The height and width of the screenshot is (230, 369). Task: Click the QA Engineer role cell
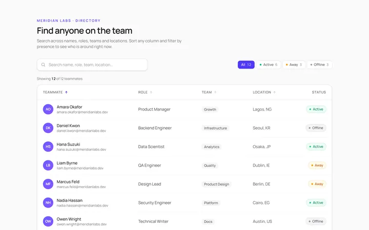coord(150,165)
